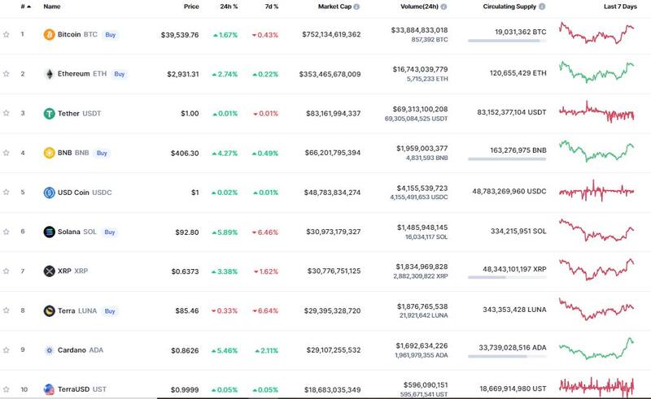The width and height of the screenshot is (651, 399).
Task: Click the Ethereum diamond logo icon
Action: 49,74
